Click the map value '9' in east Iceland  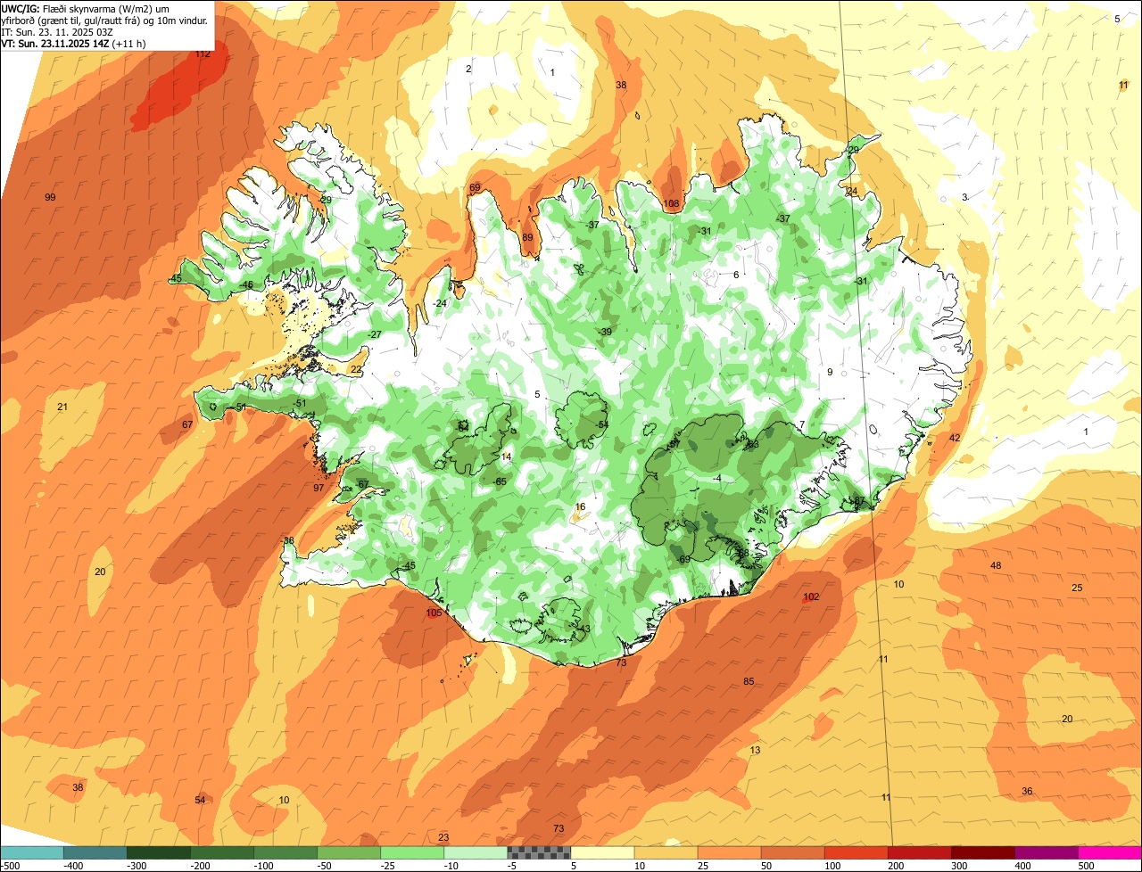[830, 373]
